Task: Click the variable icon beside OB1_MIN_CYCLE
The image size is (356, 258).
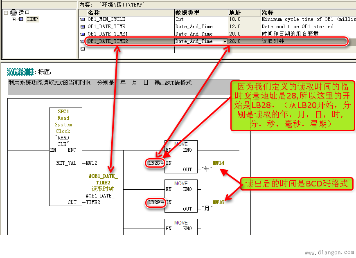Action: pos(83,19)
